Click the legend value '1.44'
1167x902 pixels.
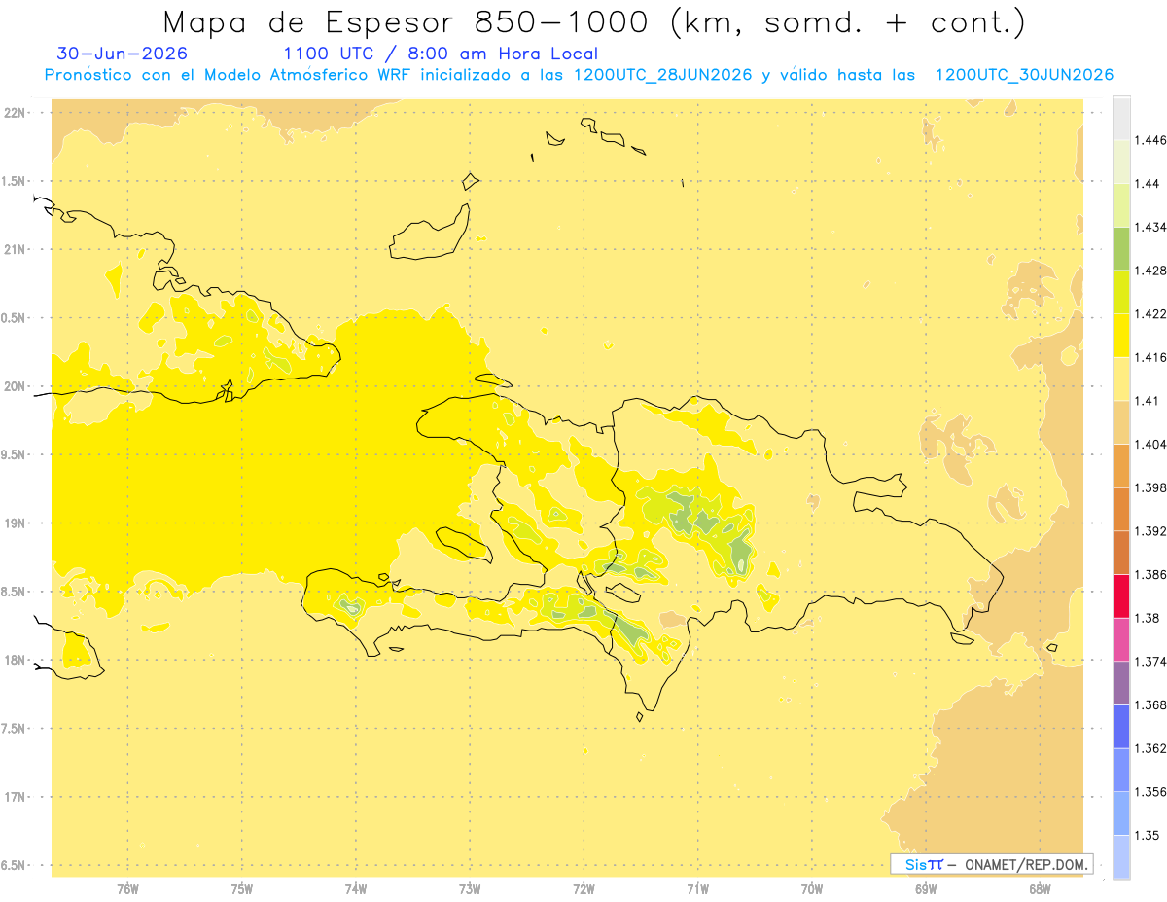1149,183
